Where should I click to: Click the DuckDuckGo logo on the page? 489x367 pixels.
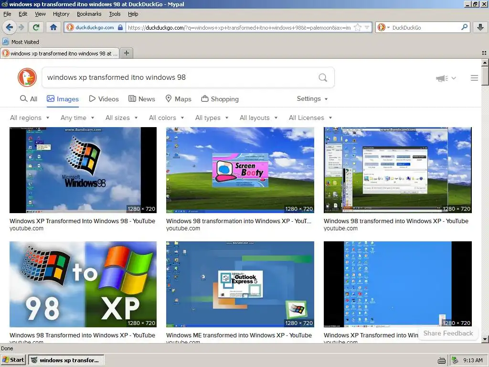(27, 77)
